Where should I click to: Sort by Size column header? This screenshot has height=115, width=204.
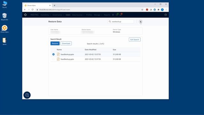point(114,50)
